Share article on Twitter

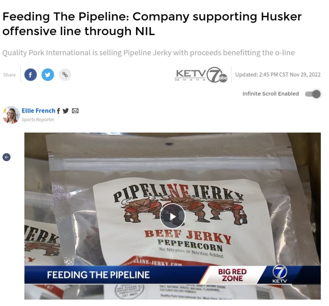tap(48, 75)
